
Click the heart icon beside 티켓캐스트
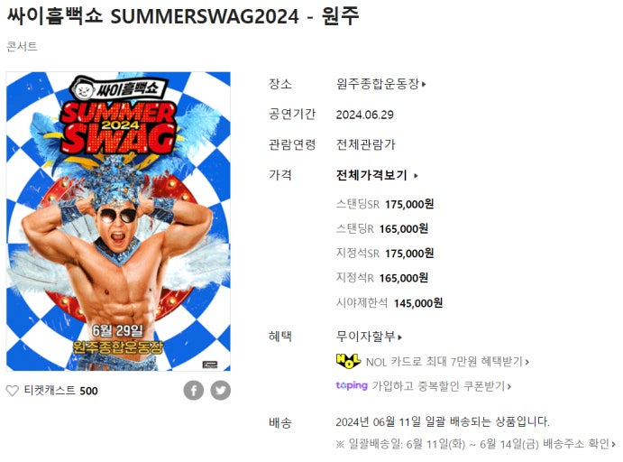click(13, 391)
